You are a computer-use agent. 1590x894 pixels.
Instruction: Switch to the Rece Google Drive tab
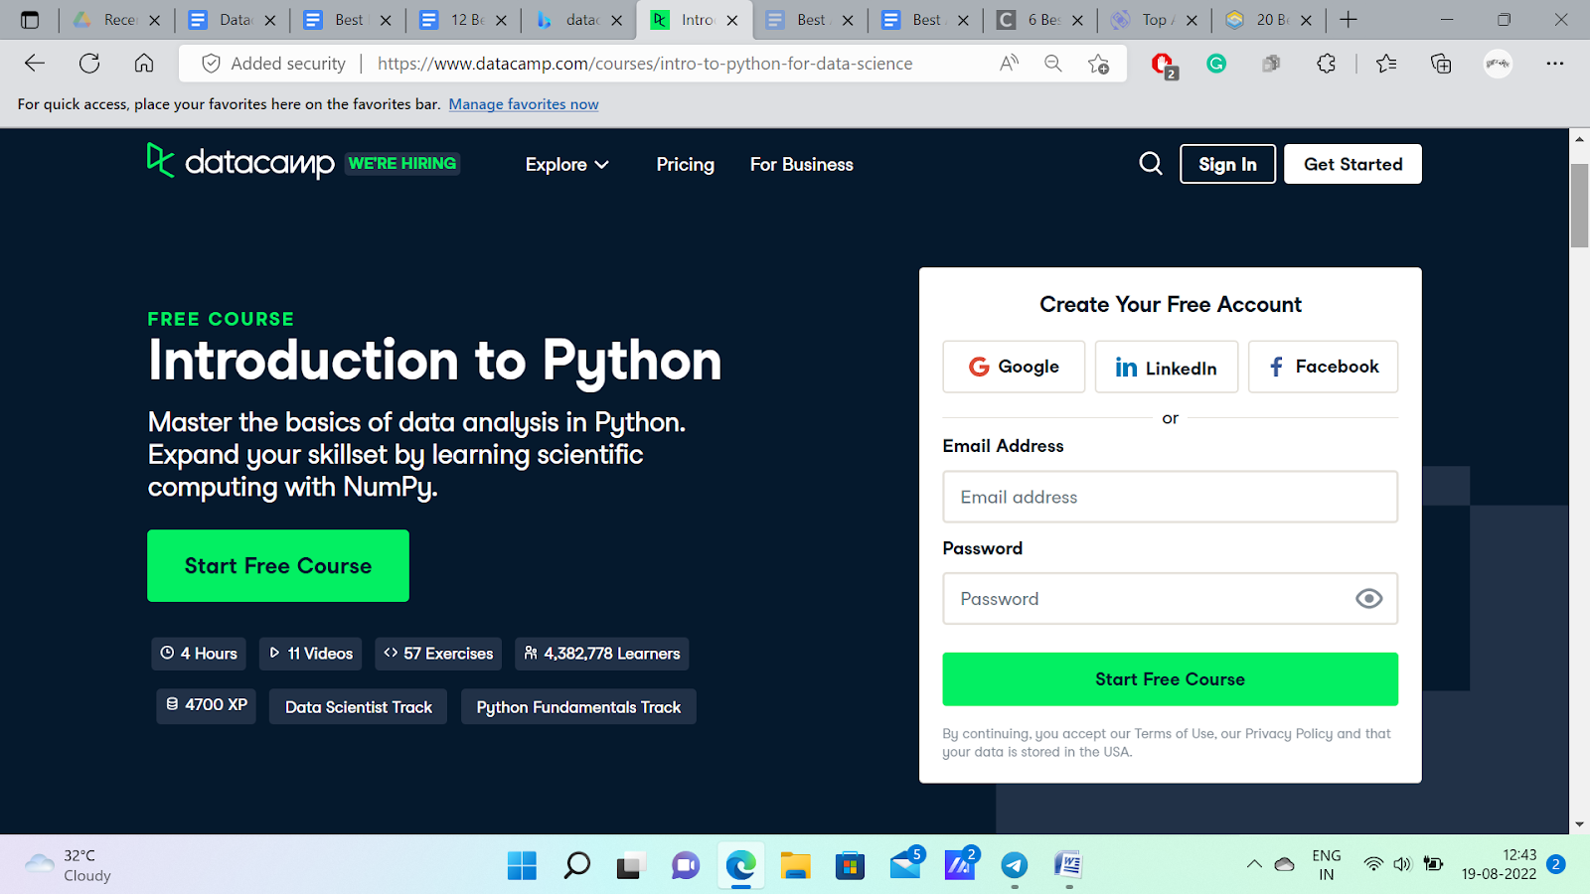click(118, 20)
